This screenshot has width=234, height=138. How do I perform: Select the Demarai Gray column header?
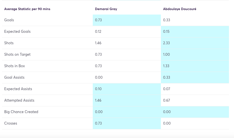tap(106, 9)
